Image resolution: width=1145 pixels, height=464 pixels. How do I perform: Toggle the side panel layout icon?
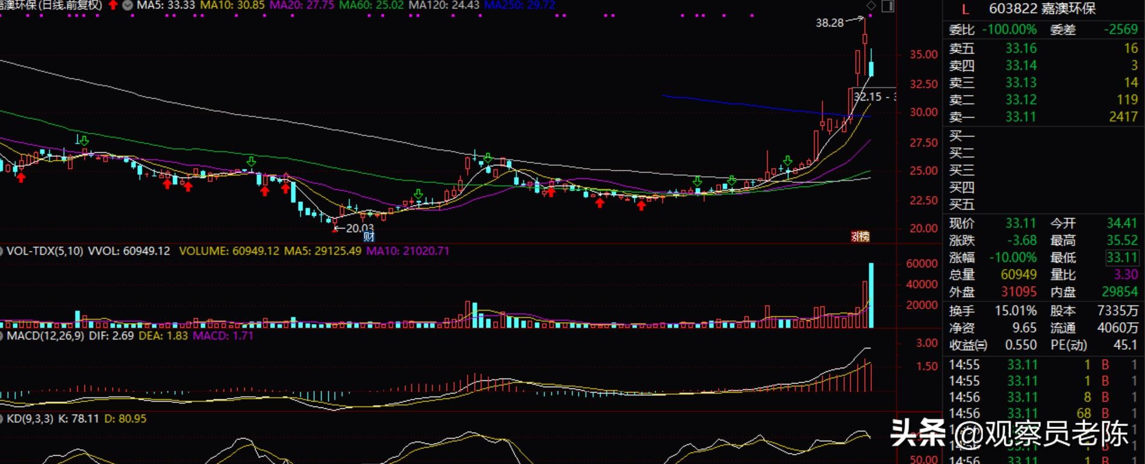click(x=888, y=6)
